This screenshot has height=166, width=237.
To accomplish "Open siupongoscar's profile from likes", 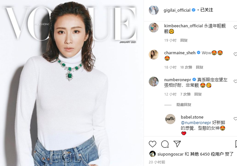I will (x=171, y=154).
